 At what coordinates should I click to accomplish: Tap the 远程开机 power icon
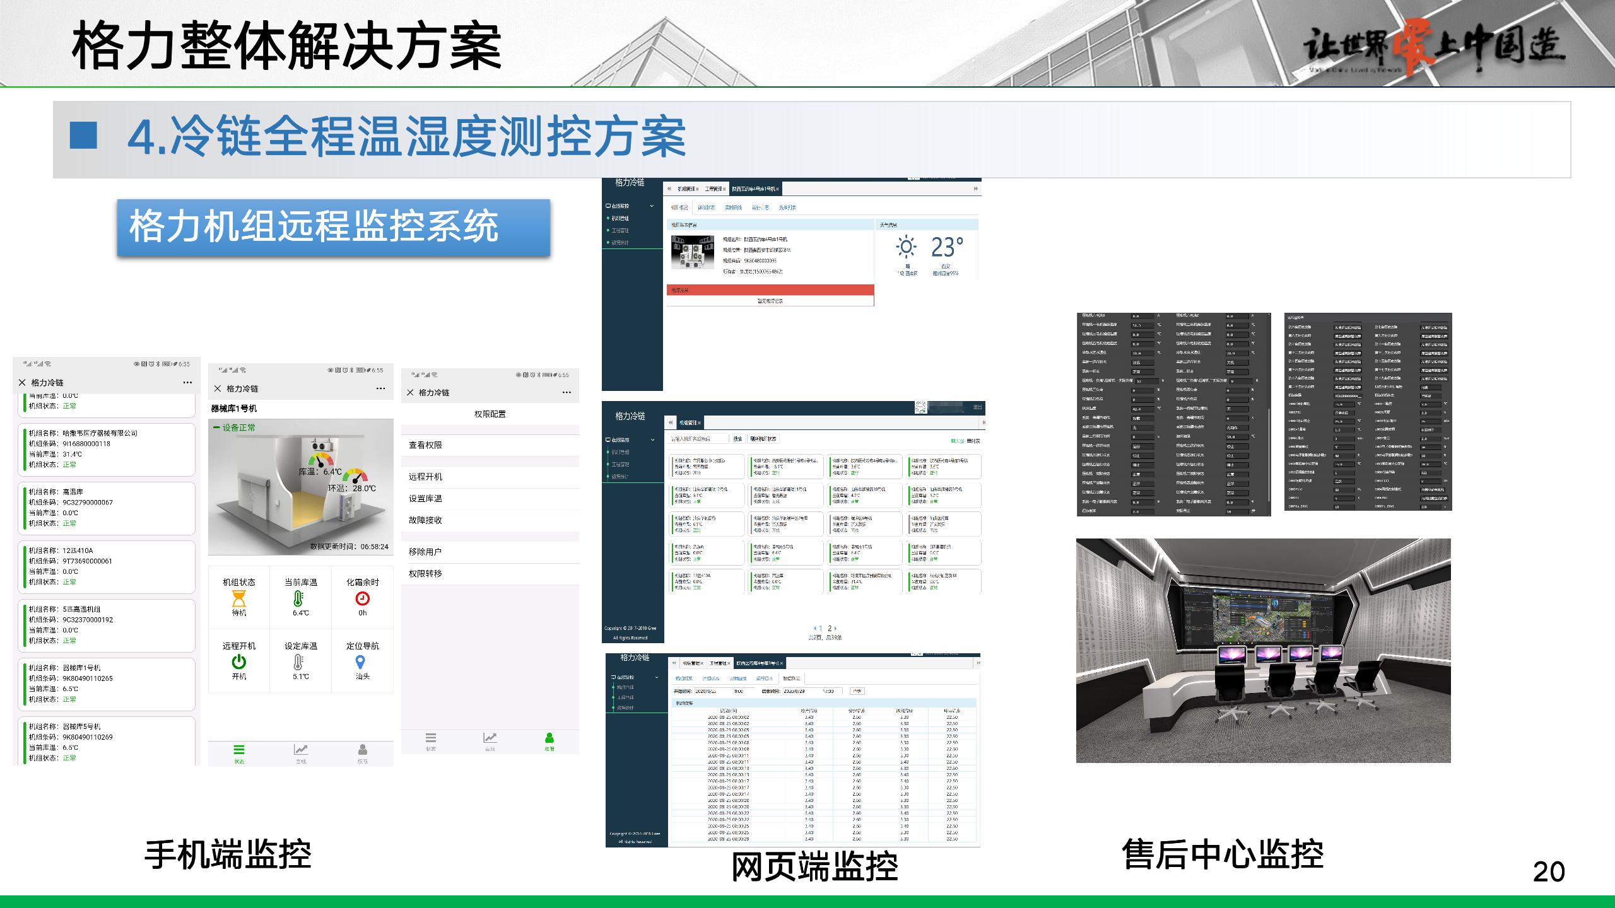(x=238, y=661)
